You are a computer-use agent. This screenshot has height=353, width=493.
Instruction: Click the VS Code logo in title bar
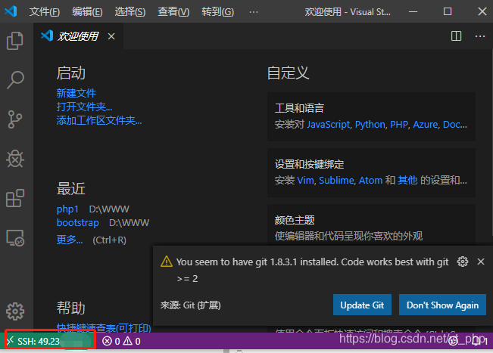(11, 11)
